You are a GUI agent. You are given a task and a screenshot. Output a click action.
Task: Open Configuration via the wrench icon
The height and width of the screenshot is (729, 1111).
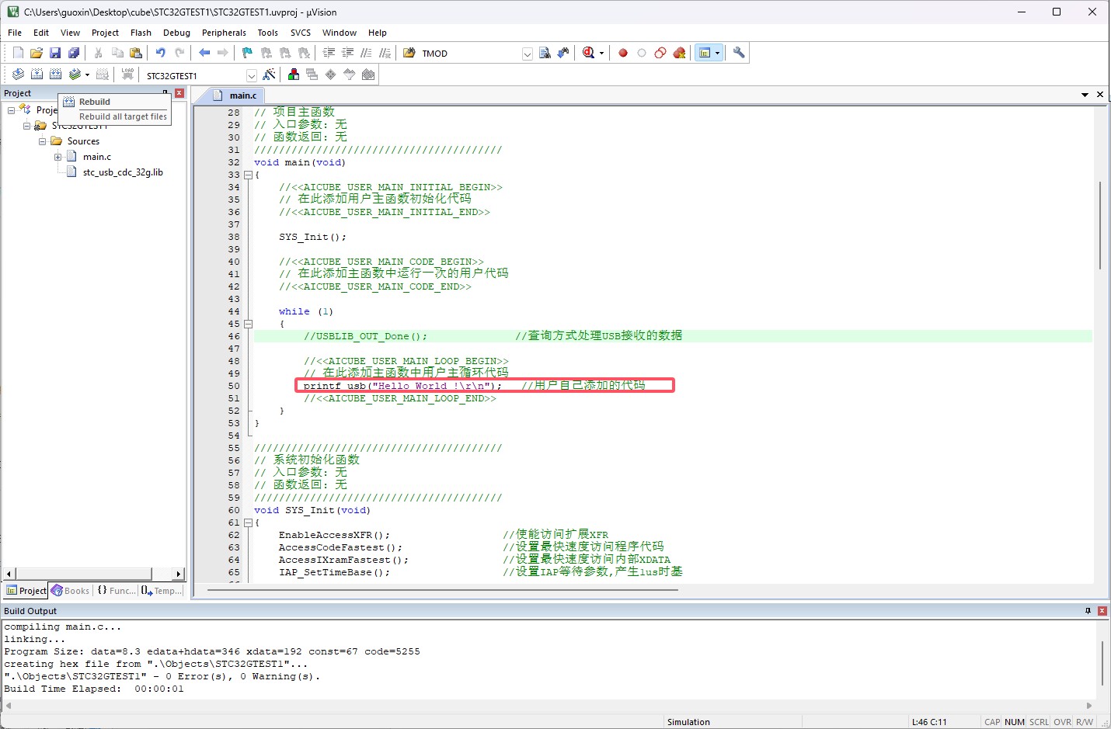[739, 53]
